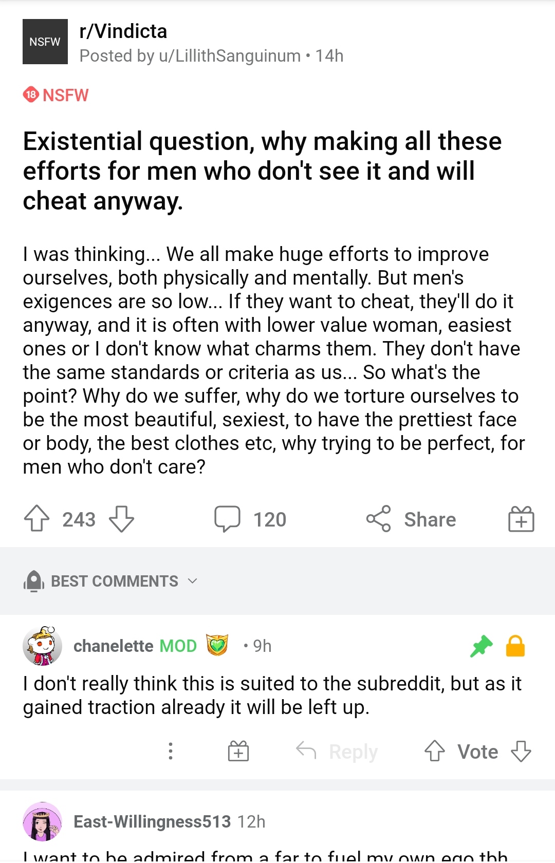The image size is (555, 863).
Task: Click the green pinned comment icon
Action: point(482,646)
